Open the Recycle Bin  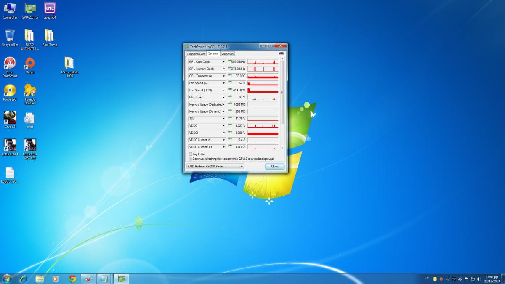click(x=10, y=38)
